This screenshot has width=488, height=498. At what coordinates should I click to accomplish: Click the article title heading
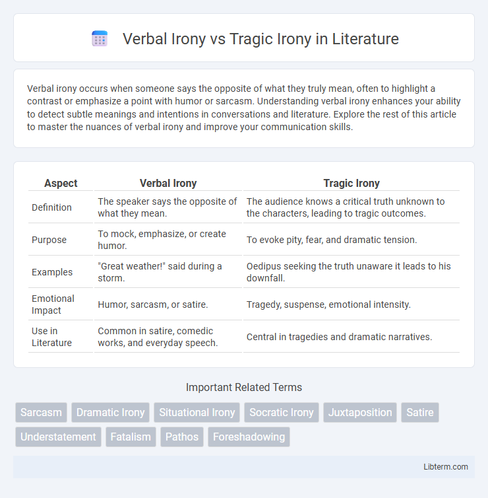pos(260,39)
